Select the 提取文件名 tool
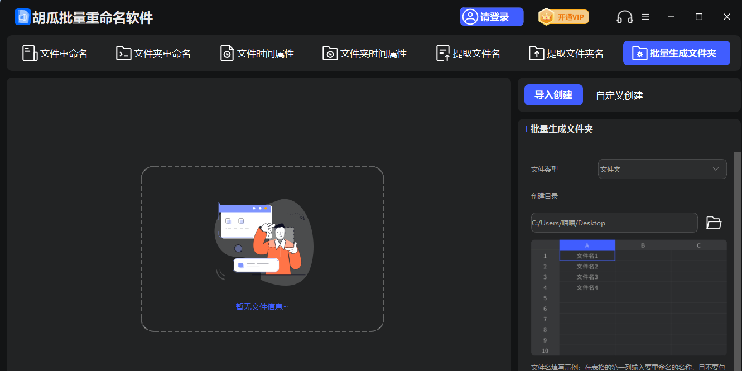This screenshot has height=371, width=742. (x=468, y=53)
